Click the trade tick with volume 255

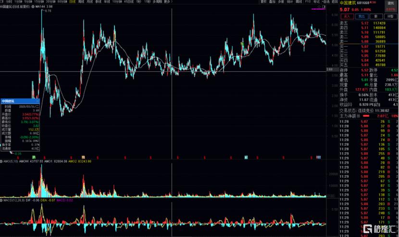point(369,154)
